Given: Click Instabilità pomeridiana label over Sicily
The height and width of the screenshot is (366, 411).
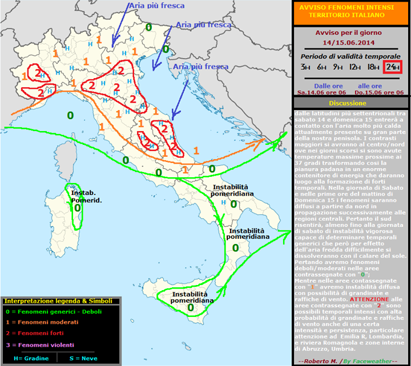Looking at the screenshot, I should 192,296.
